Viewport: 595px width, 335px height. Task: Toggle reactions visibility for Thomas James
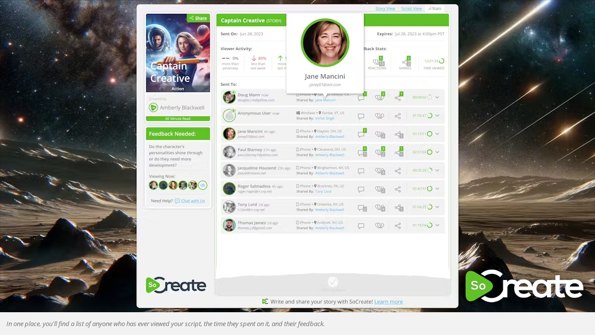[x=380, y=225]
